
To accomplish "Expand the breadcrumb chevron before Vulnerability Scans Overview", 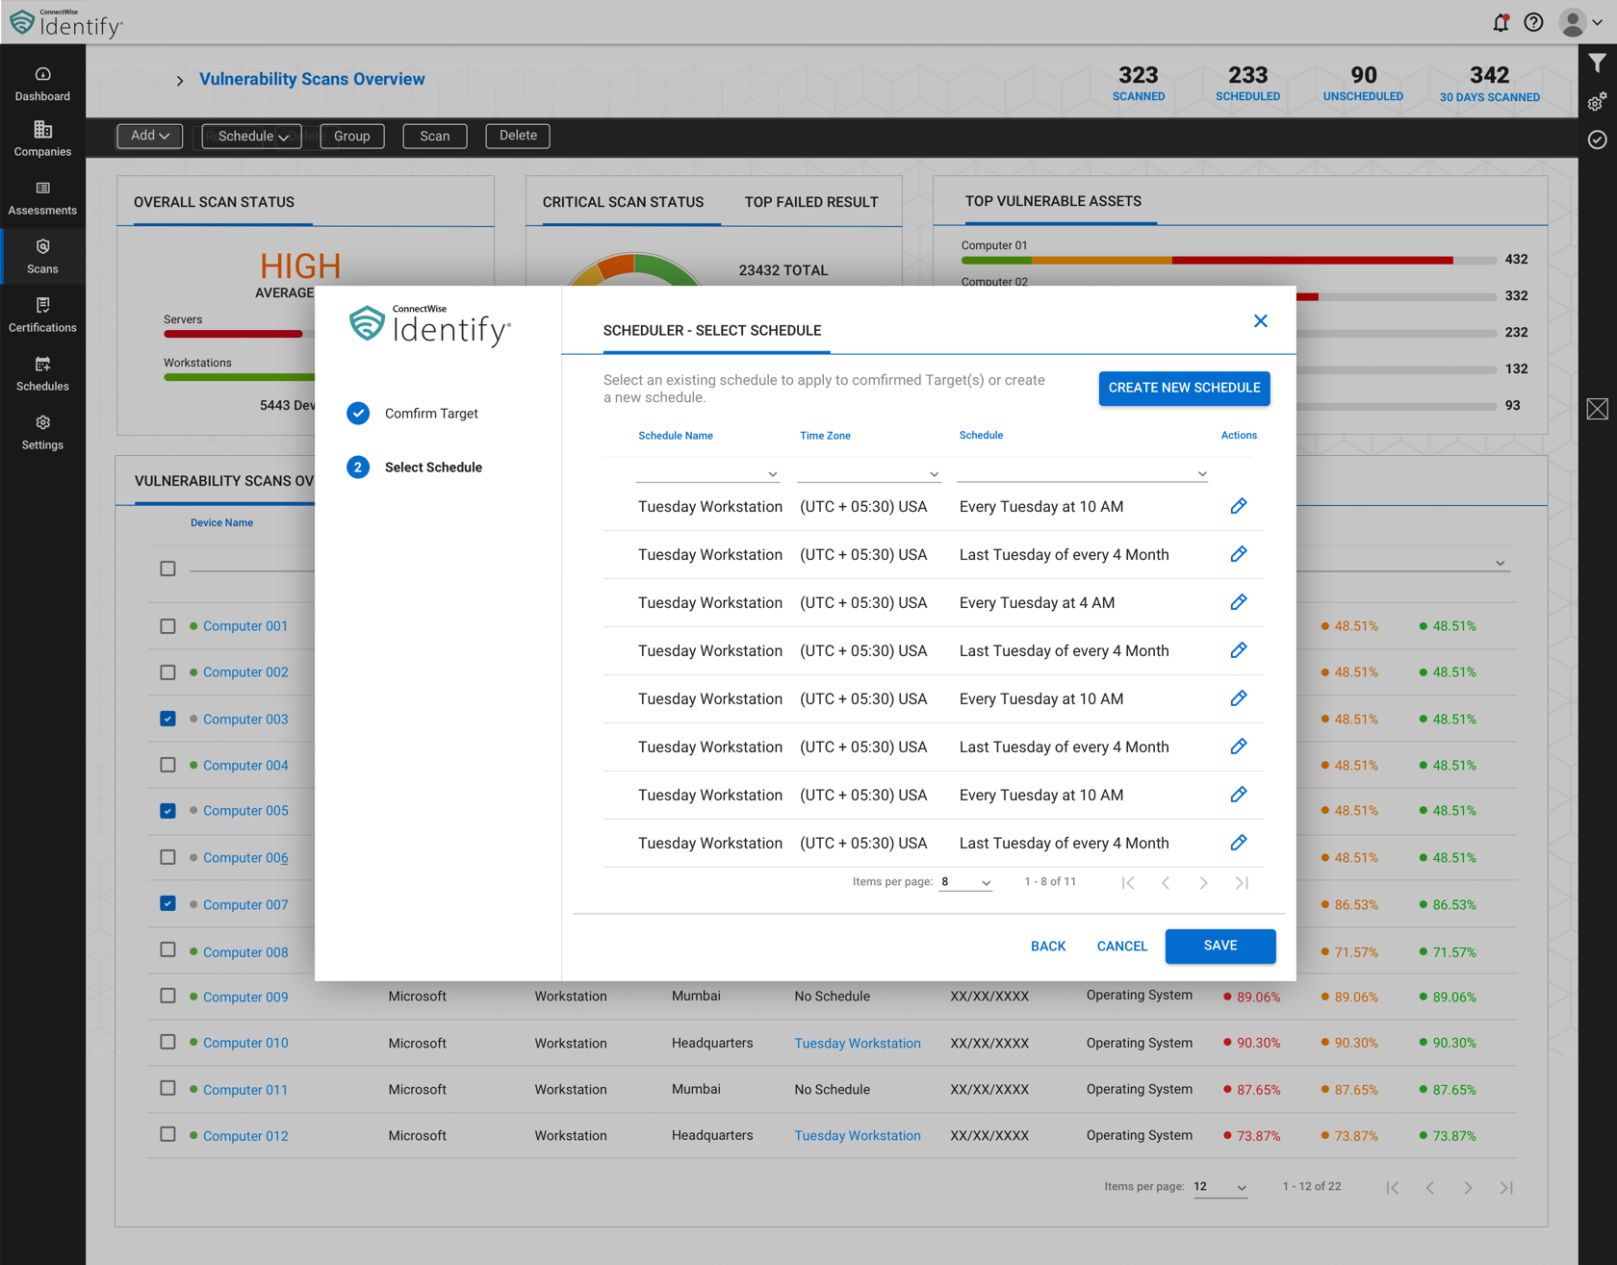I will pos(179,81).
